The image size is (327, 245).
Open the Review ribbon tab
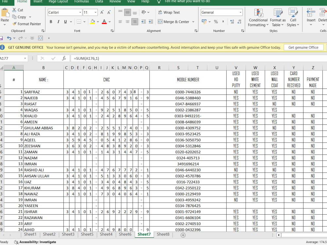[115, 1]
